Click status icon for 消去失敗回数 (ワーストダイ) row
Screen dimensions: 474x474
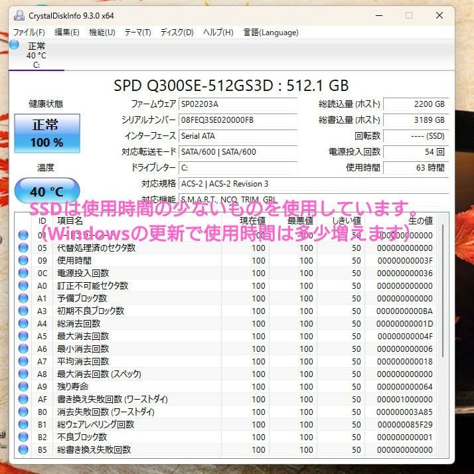click(x=23, y=412)
